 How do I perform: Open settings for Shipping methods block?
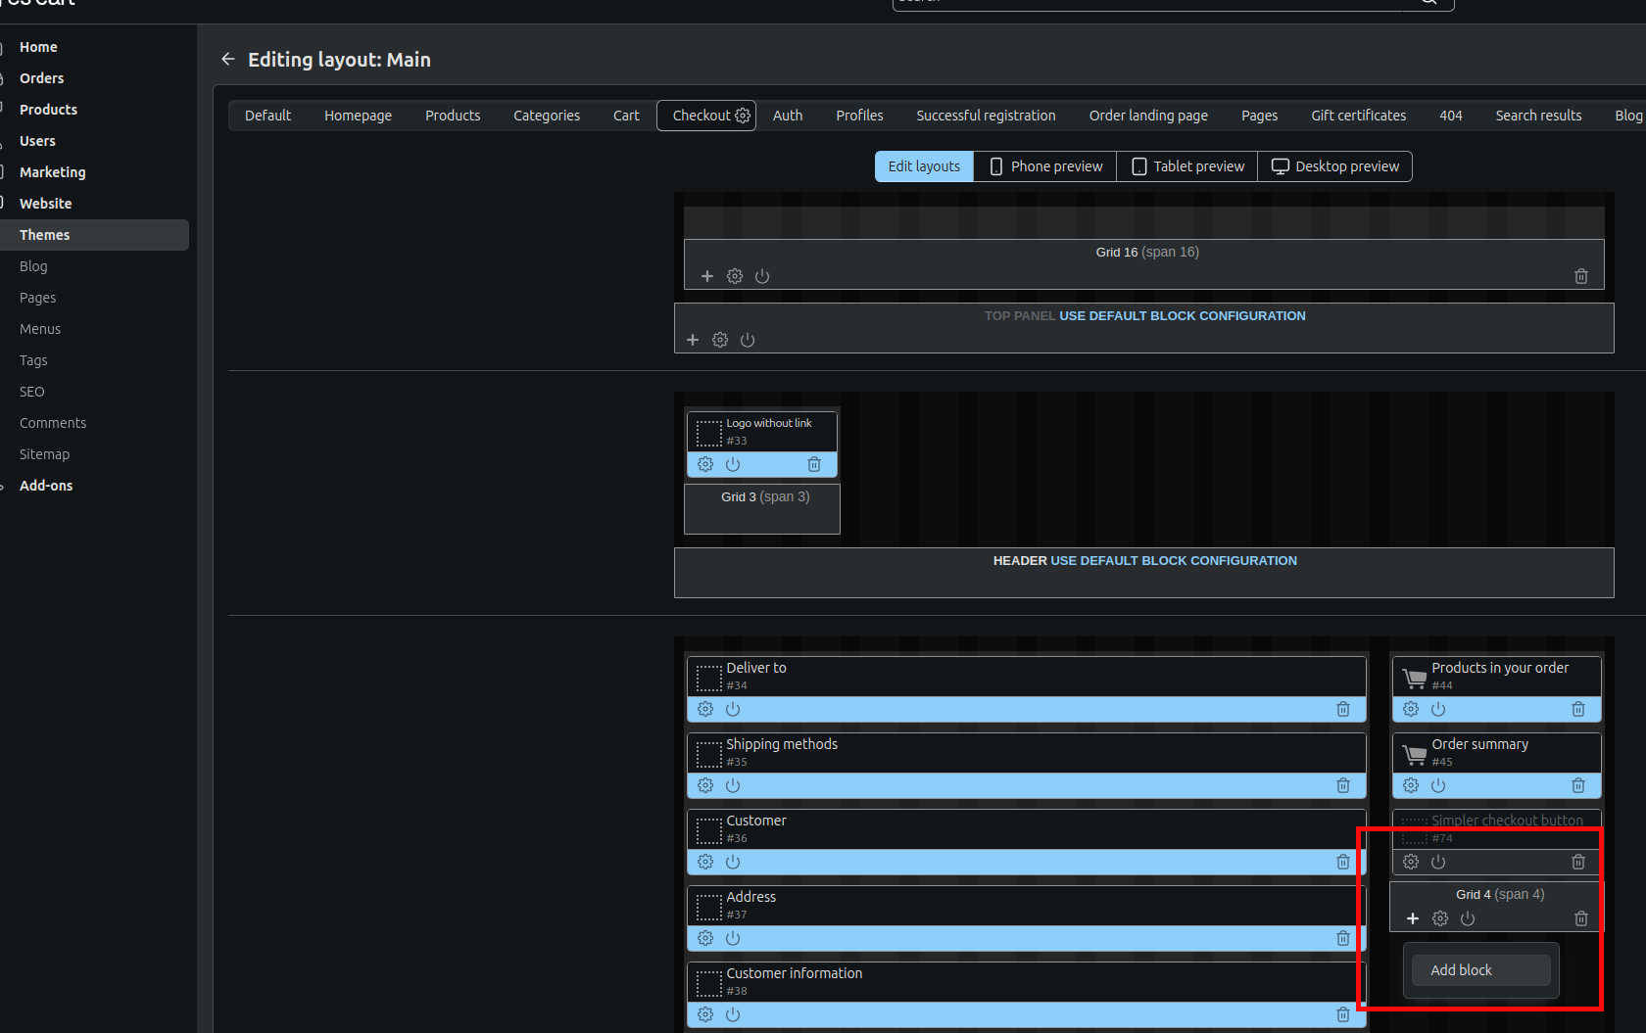pos(705,785)
